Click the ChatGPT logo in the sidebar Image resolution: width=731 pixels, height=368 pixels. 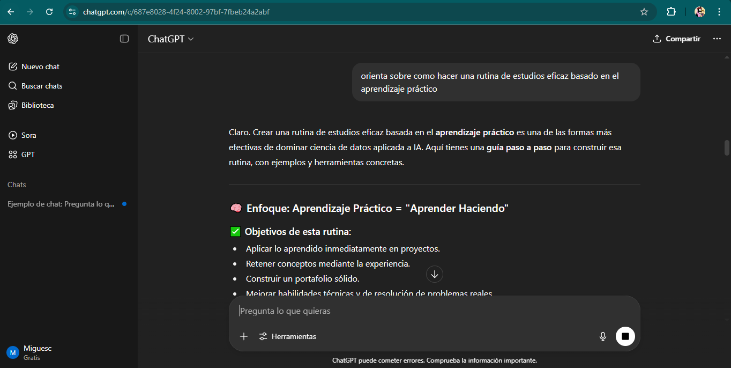(13, 39)
